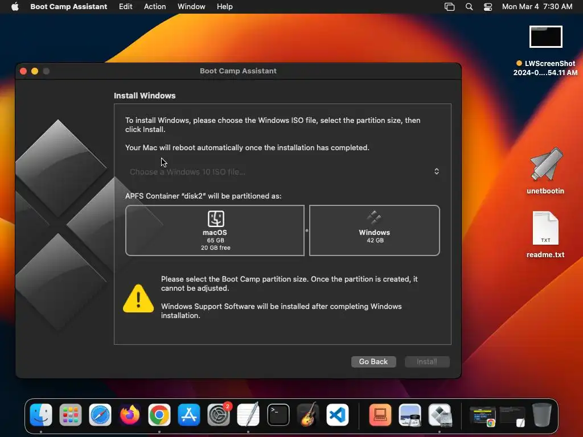The image size is (583, 437).
Task: Launch Firefox from the Dock
Action: [x=130, y=415]
